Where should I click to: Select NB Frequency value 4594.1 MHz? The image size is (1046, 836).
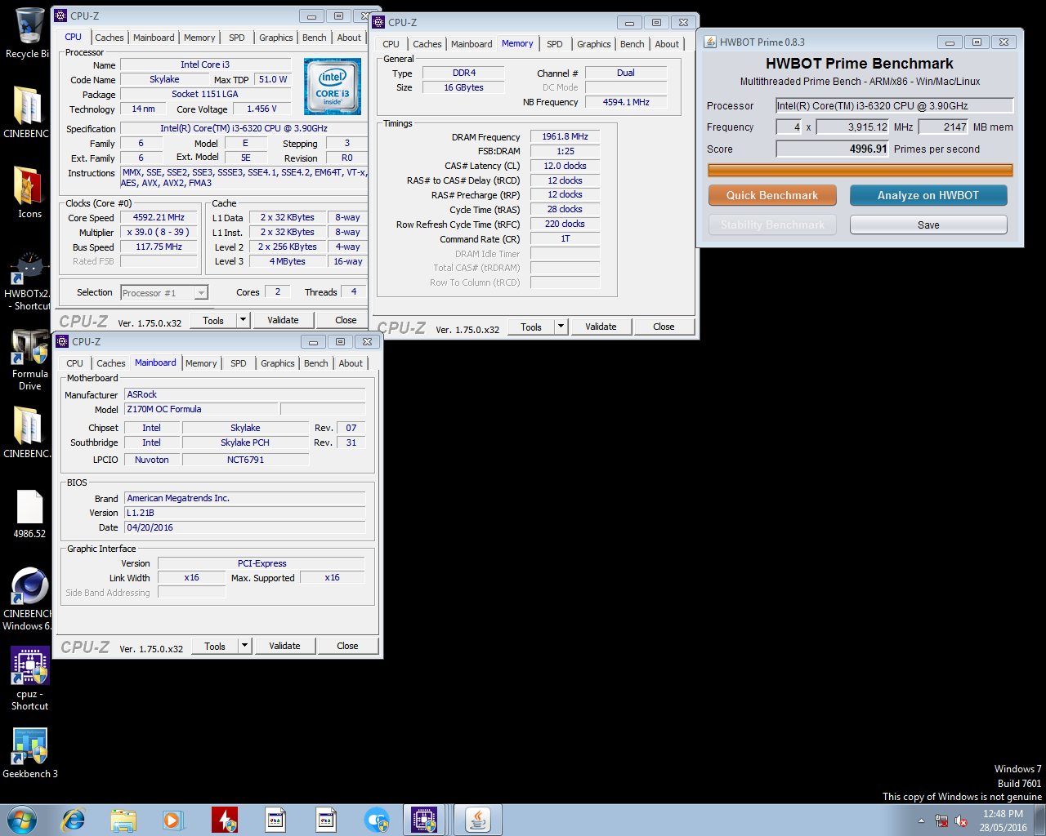pos(626,102)
